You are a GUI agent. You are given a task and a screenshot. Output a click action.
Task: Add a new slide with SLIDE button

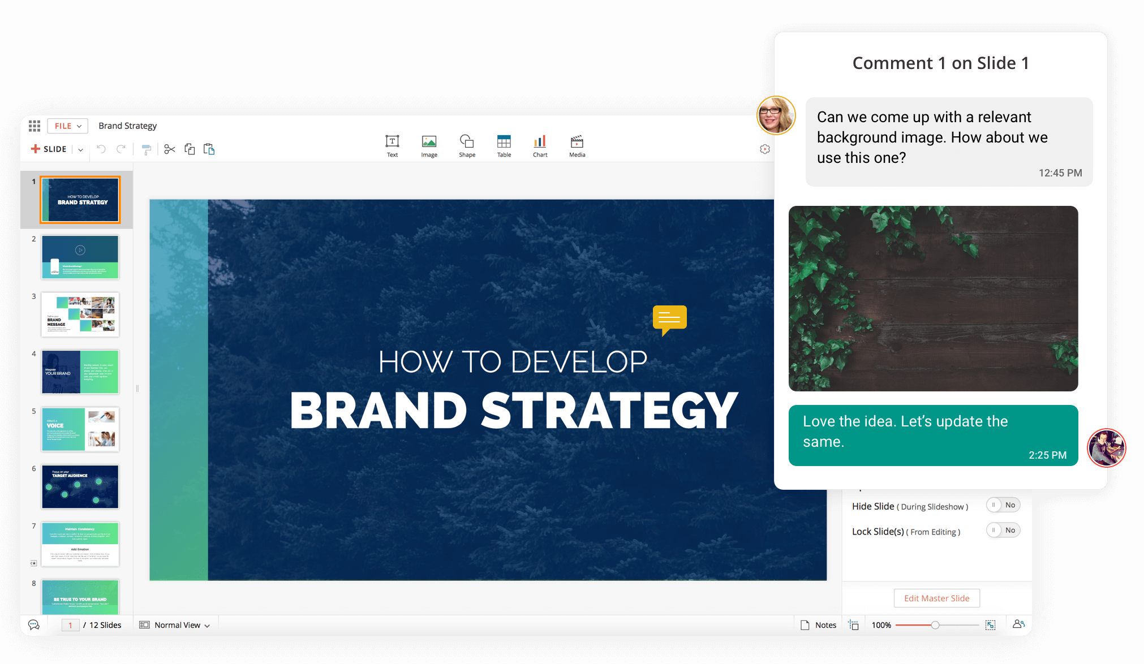point(49,149)
